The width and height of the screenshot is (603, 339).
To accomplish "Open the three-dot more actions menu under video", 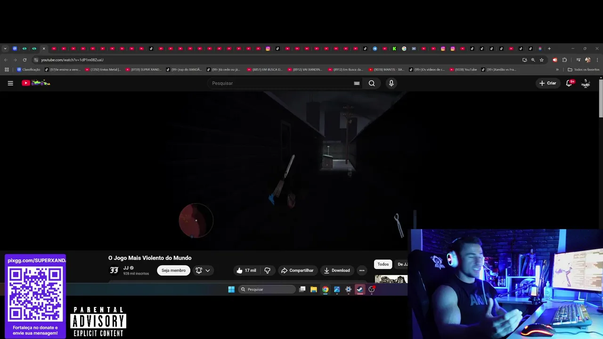I will coord(362,270).
